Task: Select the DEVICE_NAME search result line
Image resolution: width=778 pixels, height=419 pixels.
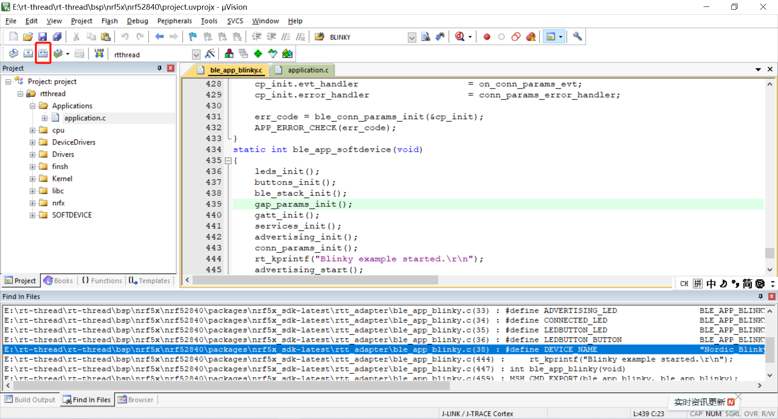Action: 384,349
